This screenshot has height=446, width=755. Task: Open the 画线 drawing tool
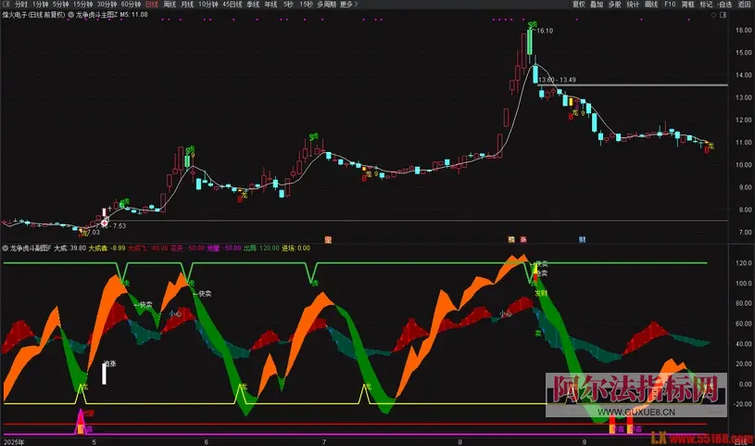pos(651,5)
